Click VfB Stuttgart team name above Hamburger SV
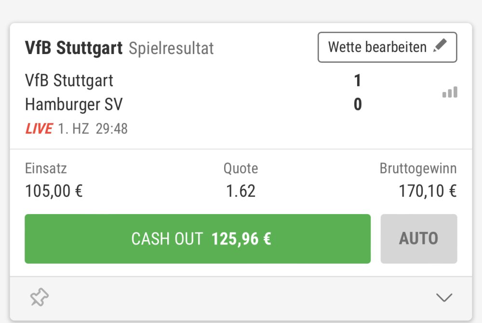 point(69,81)
